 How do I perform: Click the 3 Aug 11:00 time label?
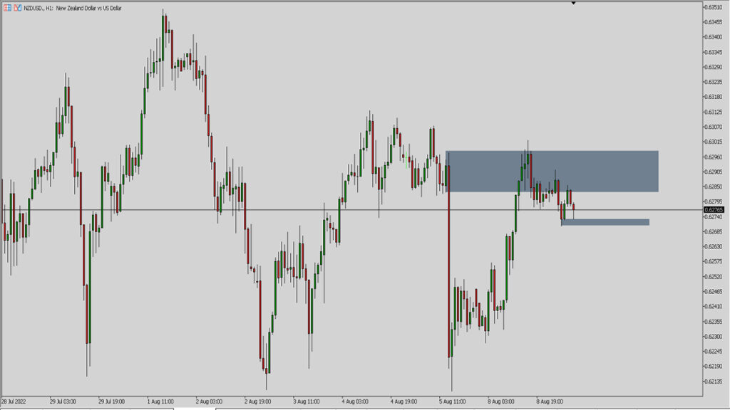click(x=307, y=401)
